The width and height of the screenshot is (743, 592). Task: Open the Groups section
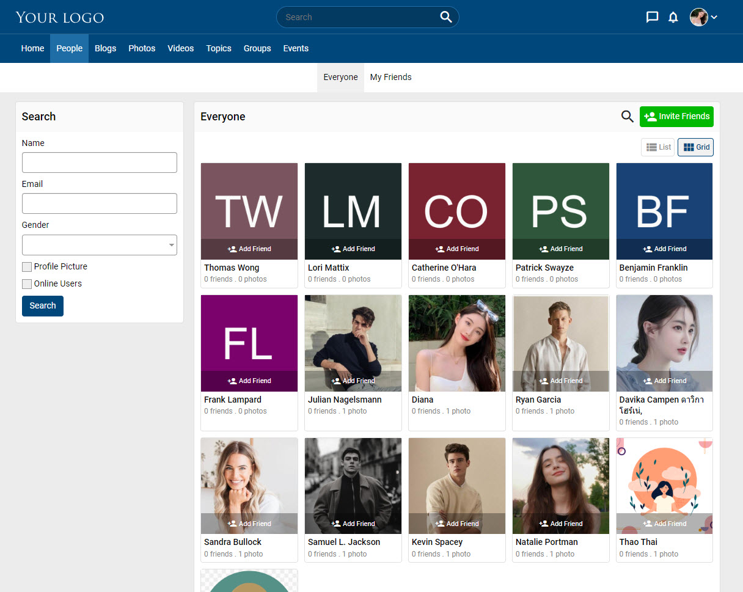click(x=257, y=48)
